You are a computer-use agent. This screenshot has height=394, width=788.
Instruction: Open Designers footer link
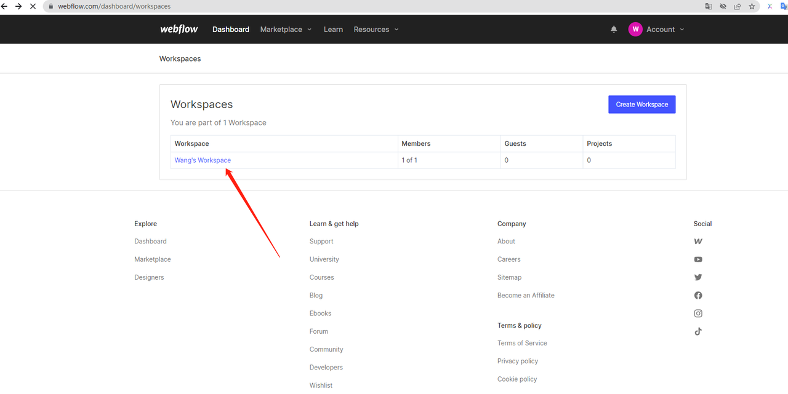click(x=149, y=277)
